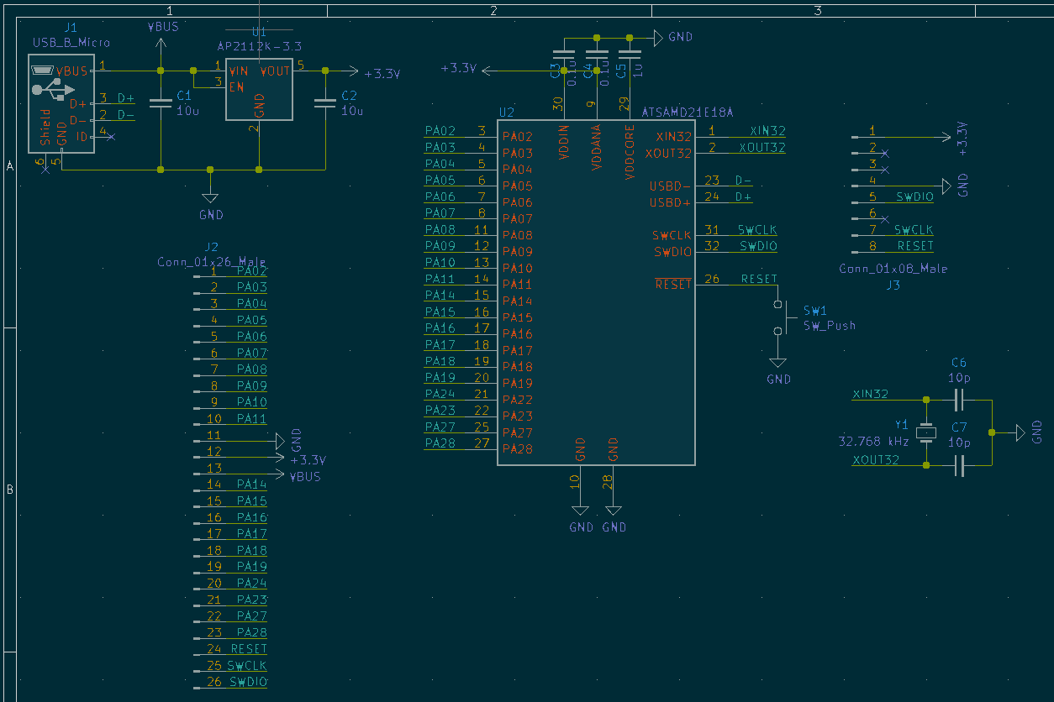Click no-connect flag on J1 shield pin 6
This screenshot has width=1054, height=702.
coord(45,170)
